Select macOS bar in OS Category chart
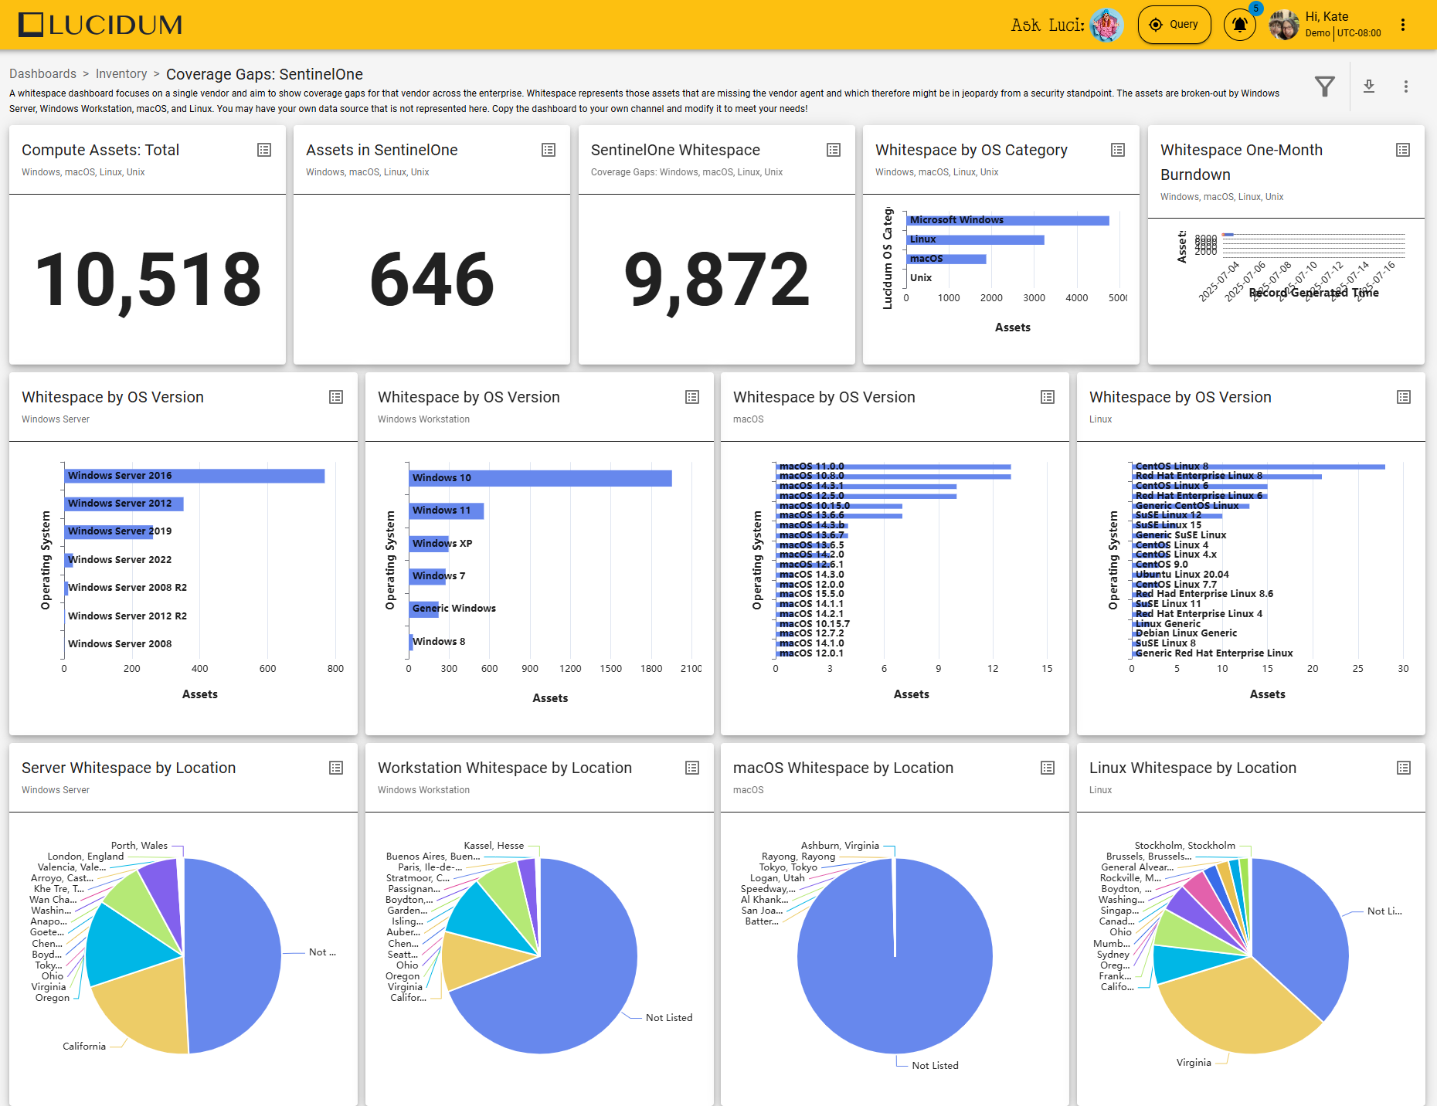This screenshot has width=1437, height=1106. pos(946,259)
